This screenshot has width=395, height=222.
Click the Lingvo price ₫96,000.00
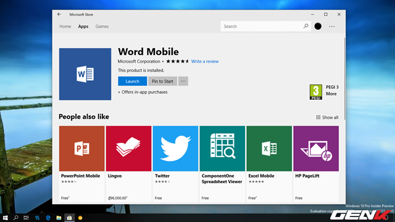point(118,198)
